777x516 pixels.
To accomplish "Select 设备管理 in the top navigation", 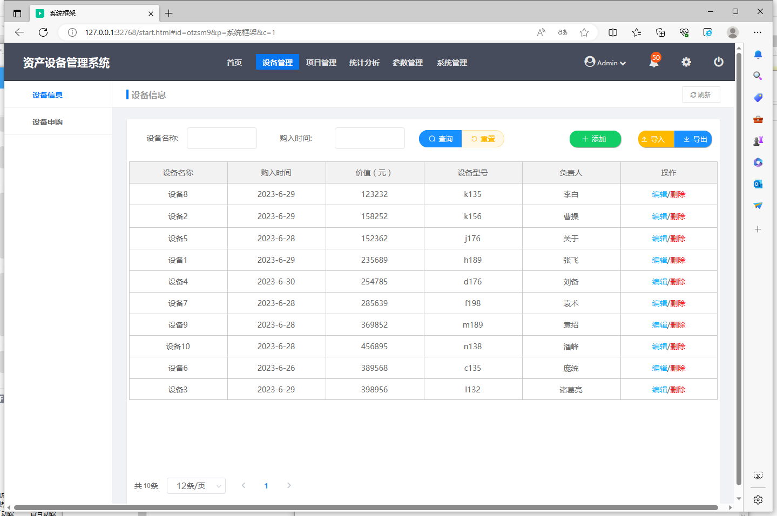I will (278, 63).
